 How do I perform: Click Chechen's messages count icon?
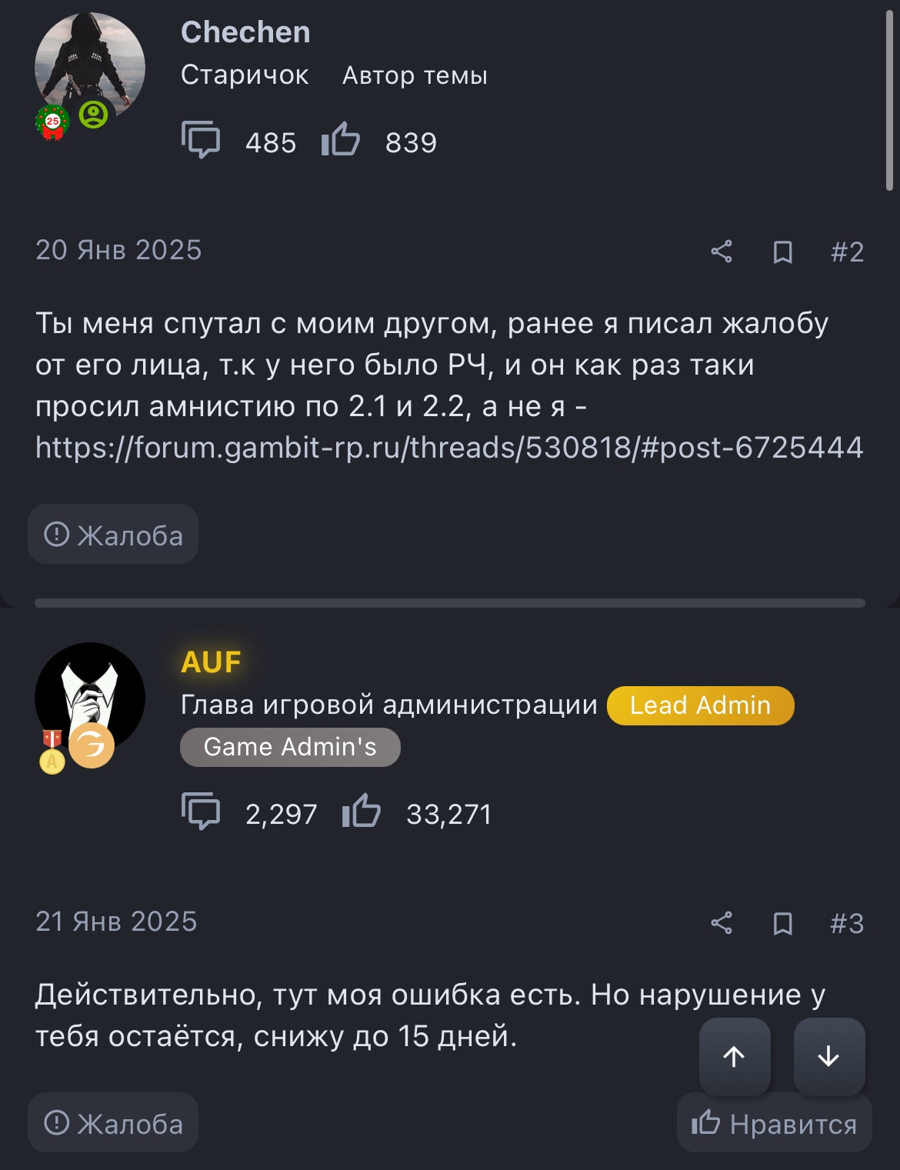(201, 140)
